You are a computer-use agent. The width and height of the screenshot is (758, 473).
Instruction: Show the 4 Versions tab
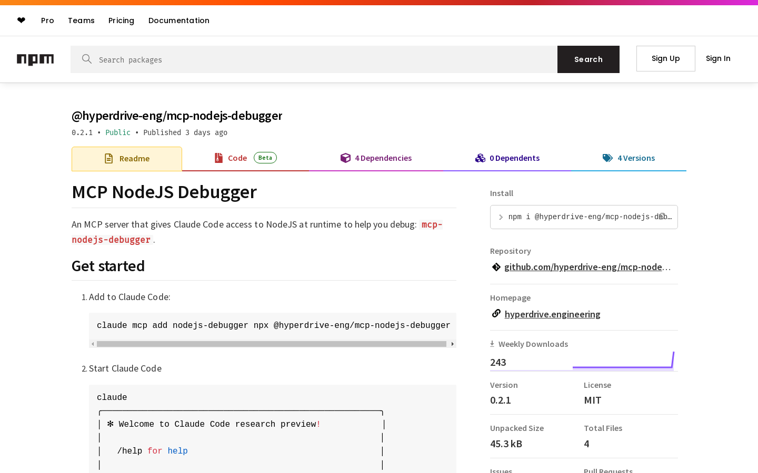629,158
